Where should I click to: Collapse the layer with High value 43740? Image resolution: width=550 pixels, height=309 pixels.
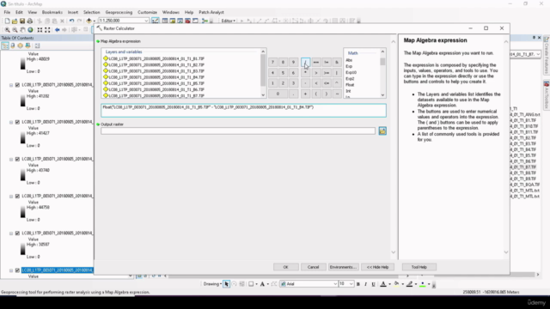tap(11, 159)
